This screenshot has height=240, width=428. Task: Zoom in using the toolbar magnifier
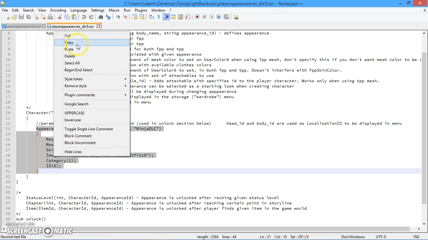click(x=118, y=17)
